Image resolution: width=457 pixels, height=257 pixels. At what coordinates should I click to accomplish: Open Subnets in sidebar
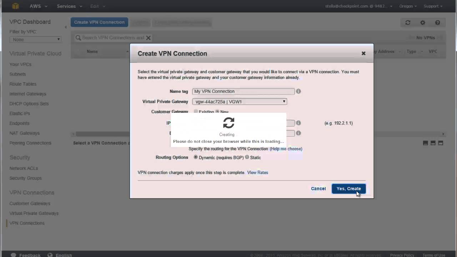tap(17, 74)
